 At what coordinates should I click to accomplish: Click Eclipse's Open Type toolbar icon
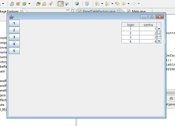[x=38, y=4]
